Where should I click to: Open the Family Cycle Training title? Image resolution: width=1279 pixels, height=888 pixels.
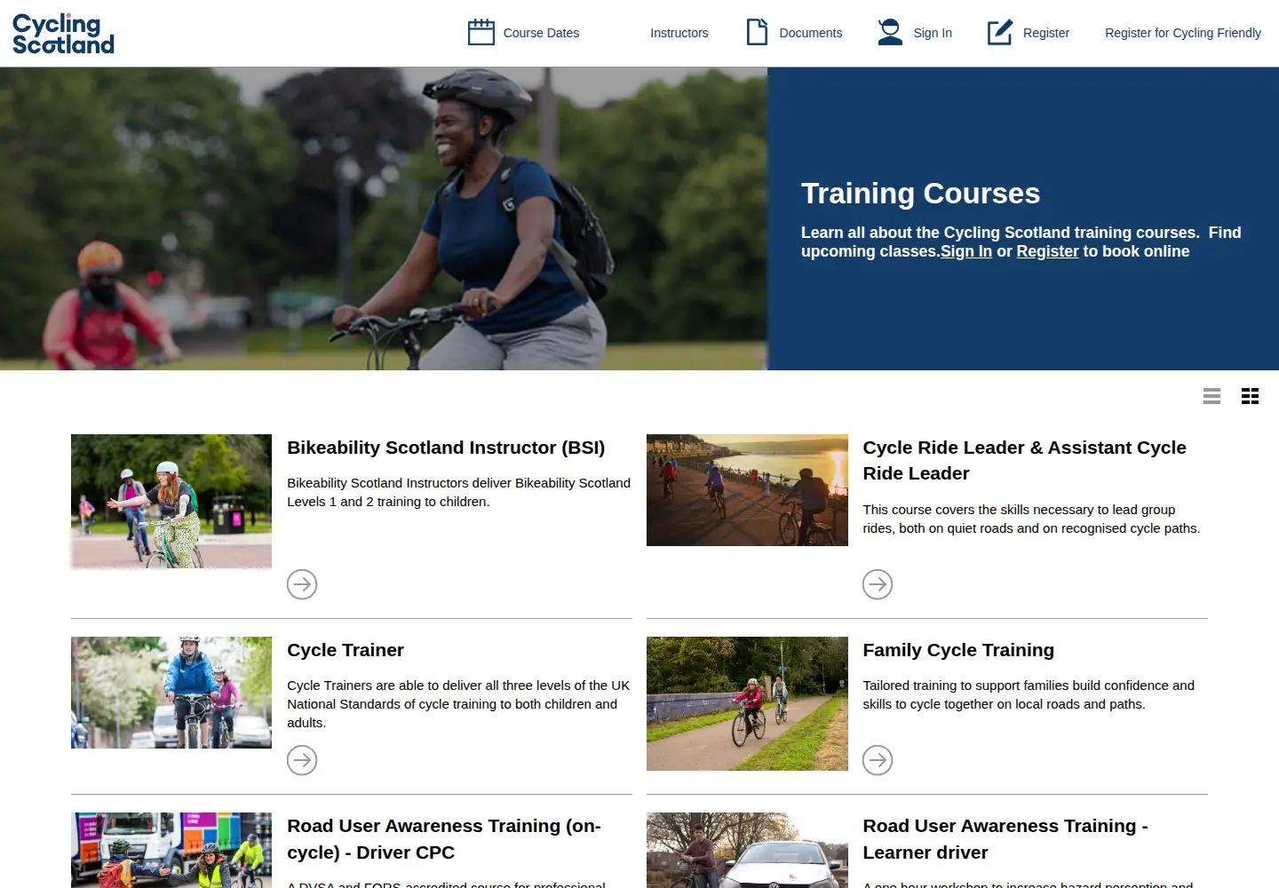tap(958, 650)
